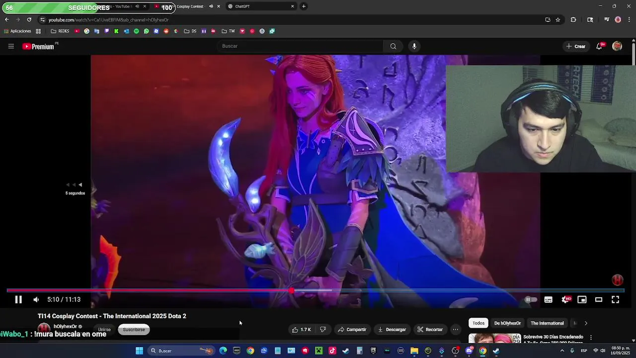
Task: Open the REDES bookmarks folder
Action: tap(60, 31)
